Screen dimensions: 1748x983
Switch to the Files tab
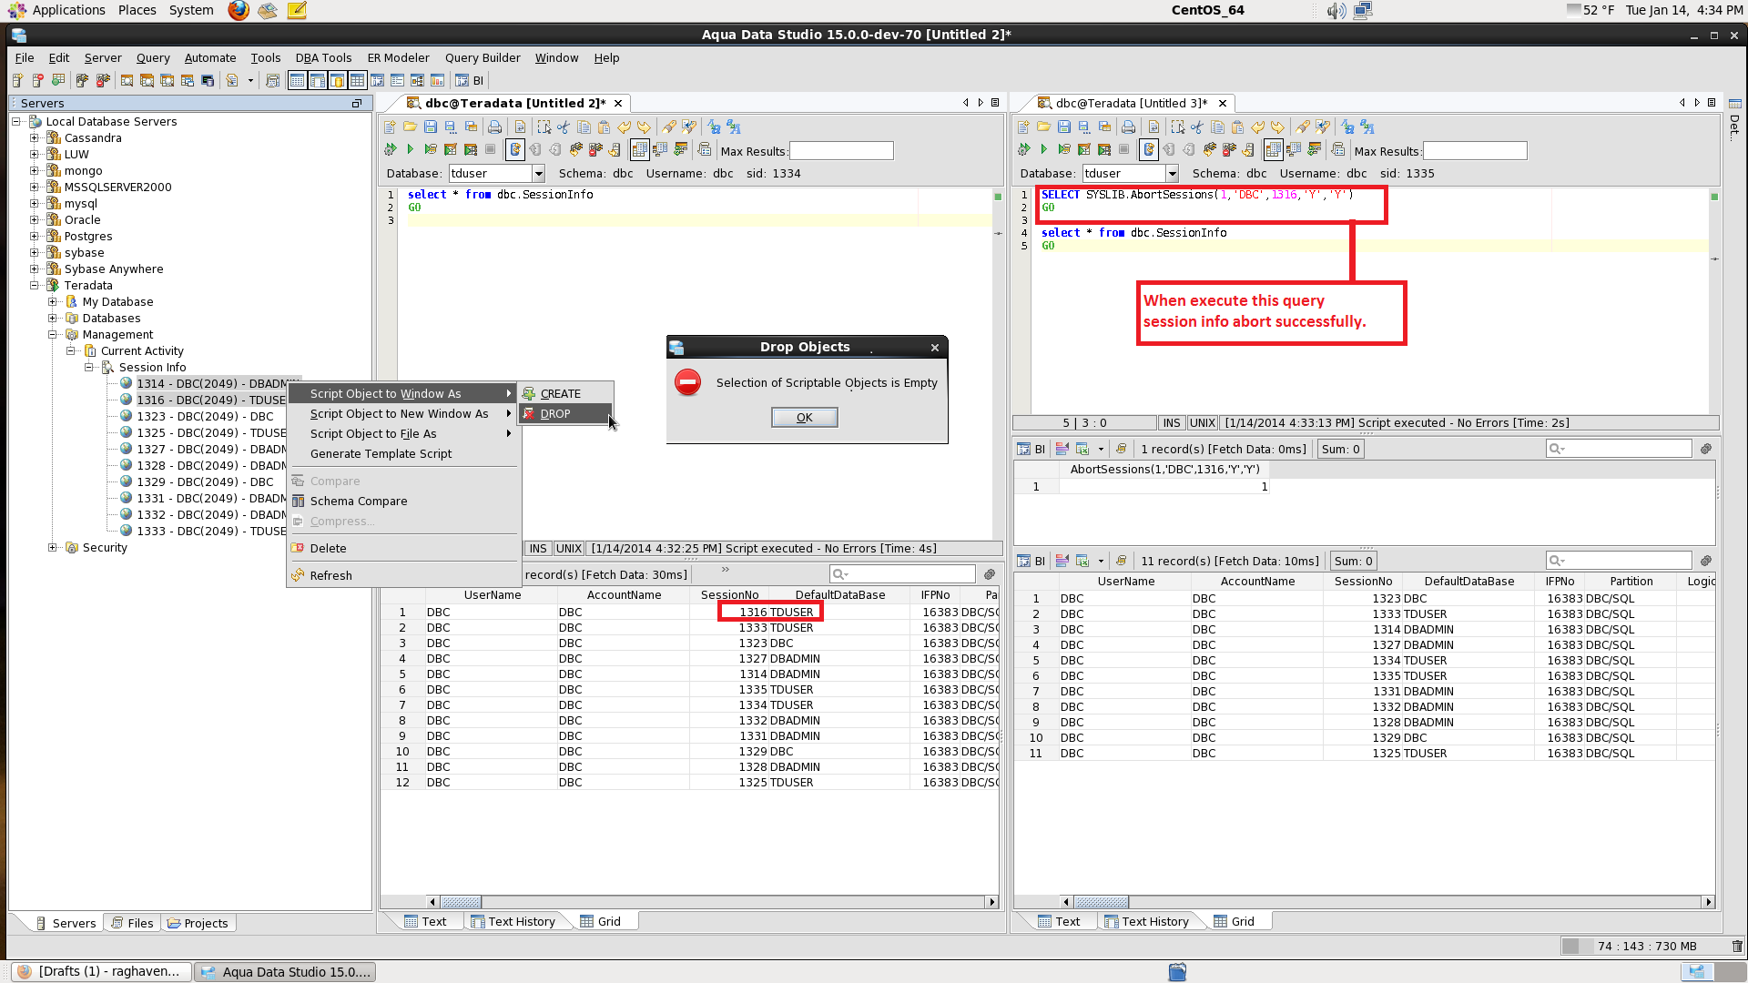click(131, 923)
